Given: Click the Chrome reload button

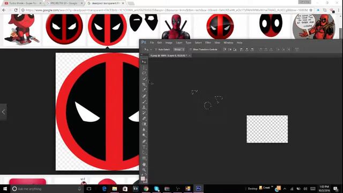Looking at the screenshot, I should (16, 10).
